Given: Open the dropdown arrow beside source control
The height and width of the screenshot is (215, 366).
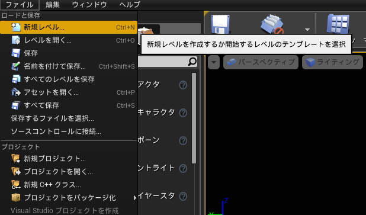Looking at the screenshot, I should click(307, 30).
